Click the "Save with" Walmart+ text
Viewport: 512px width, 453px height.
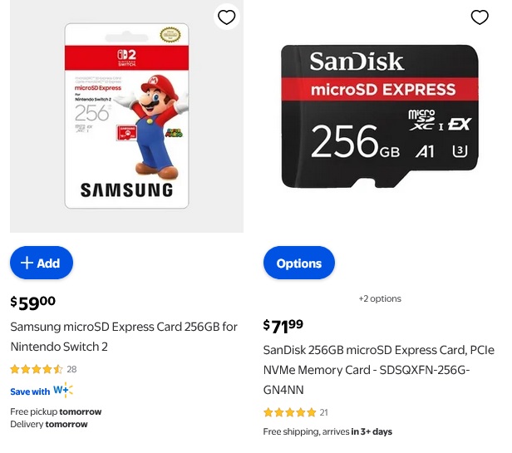[x=30, y=391]
